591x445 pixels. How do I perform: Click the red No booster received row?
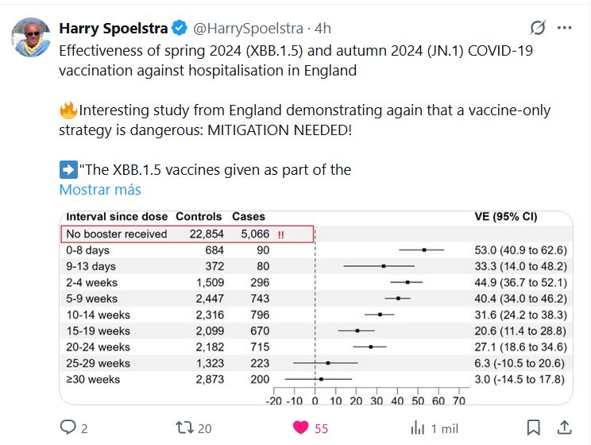188,234
